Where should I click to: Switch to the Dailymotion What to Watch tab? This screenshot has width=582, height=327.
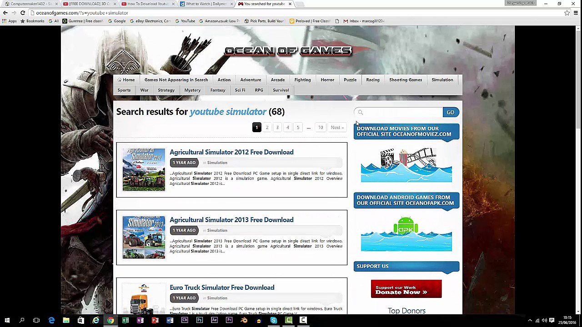(x=206, y=4)
